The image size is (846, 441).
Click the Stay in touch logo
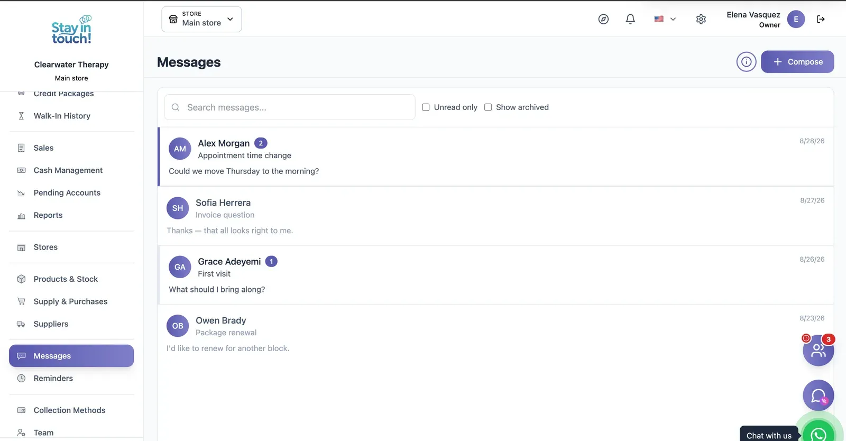coord(71,30)
